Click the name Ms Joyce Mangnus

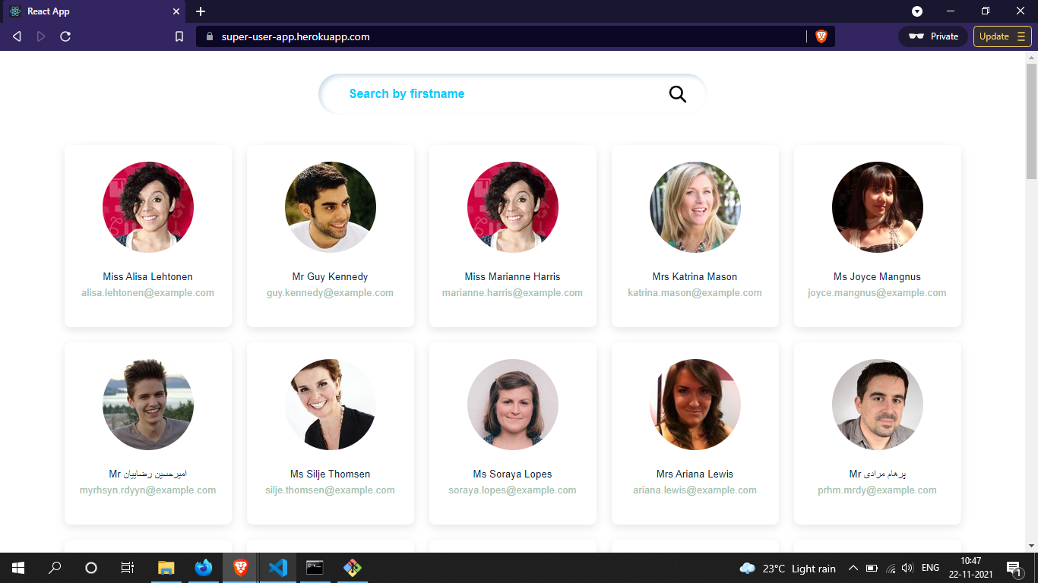878,277
